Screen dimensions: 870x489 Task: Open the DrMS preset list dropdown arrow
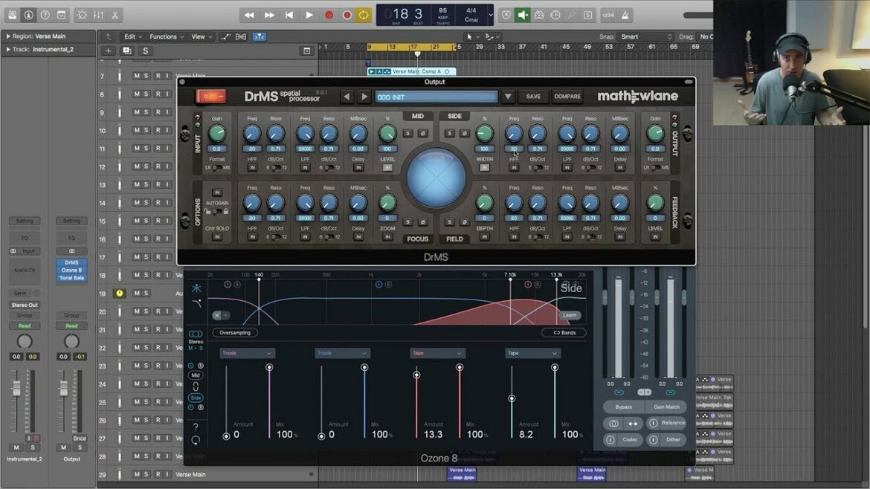[x=509, y=96]
